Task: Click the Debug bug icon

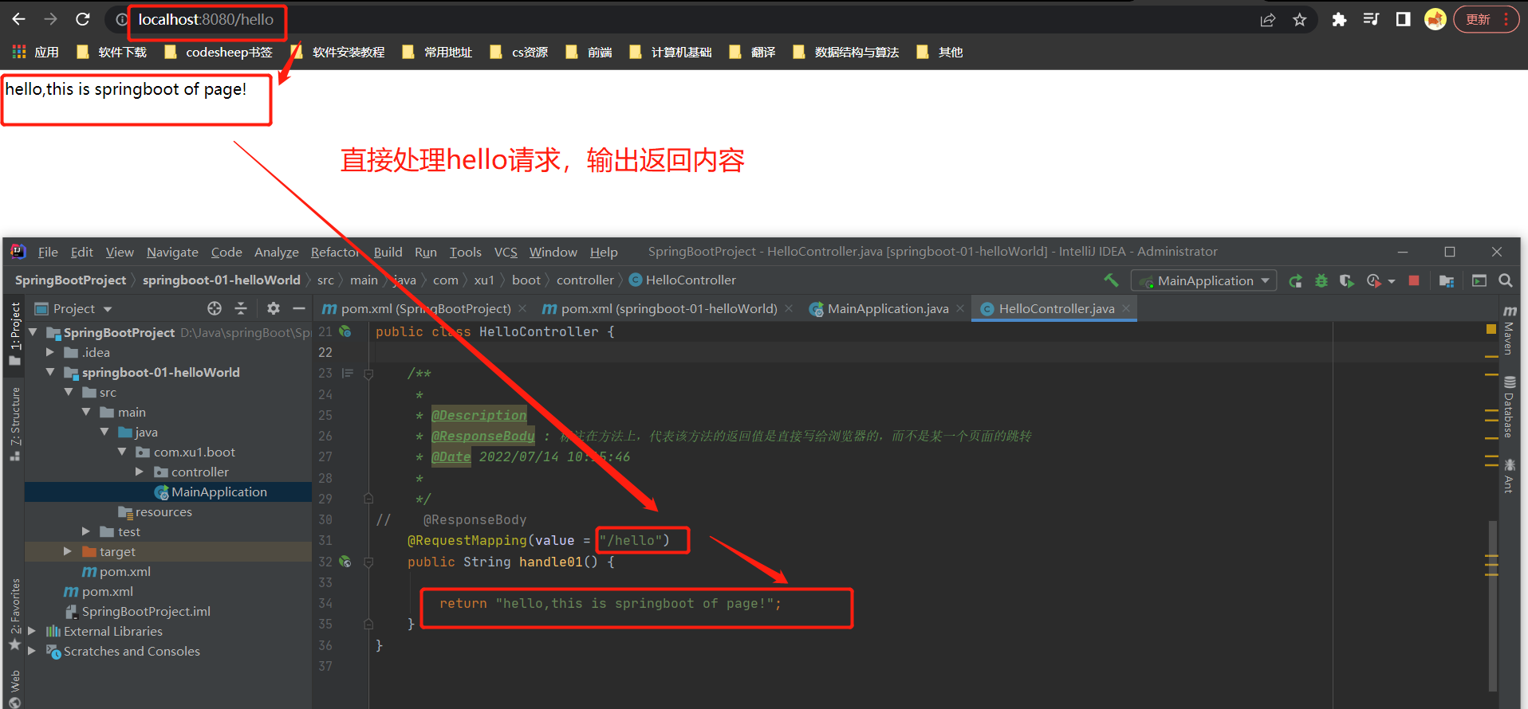Action: point(1321,280)
